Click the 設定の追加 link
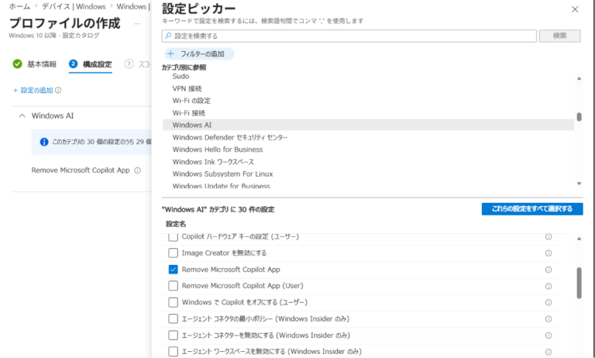 click(33, 90)
